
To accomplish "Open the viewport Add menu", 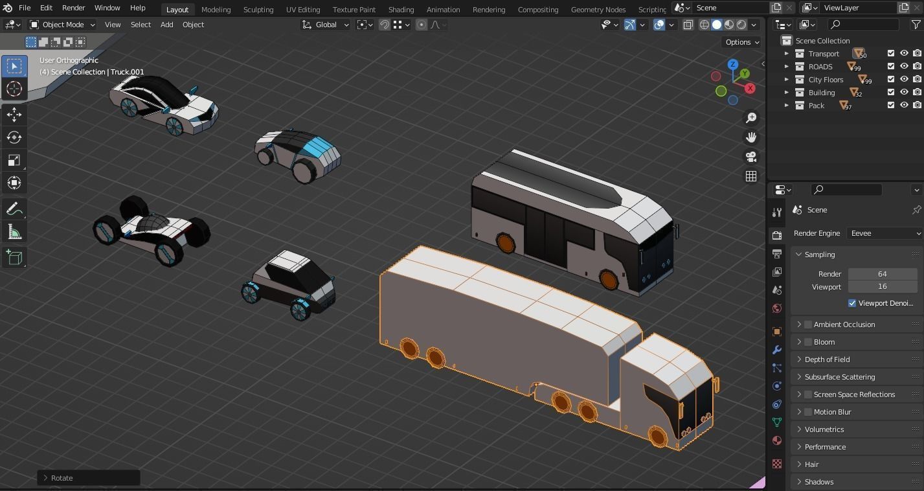I will coord(166,25).
